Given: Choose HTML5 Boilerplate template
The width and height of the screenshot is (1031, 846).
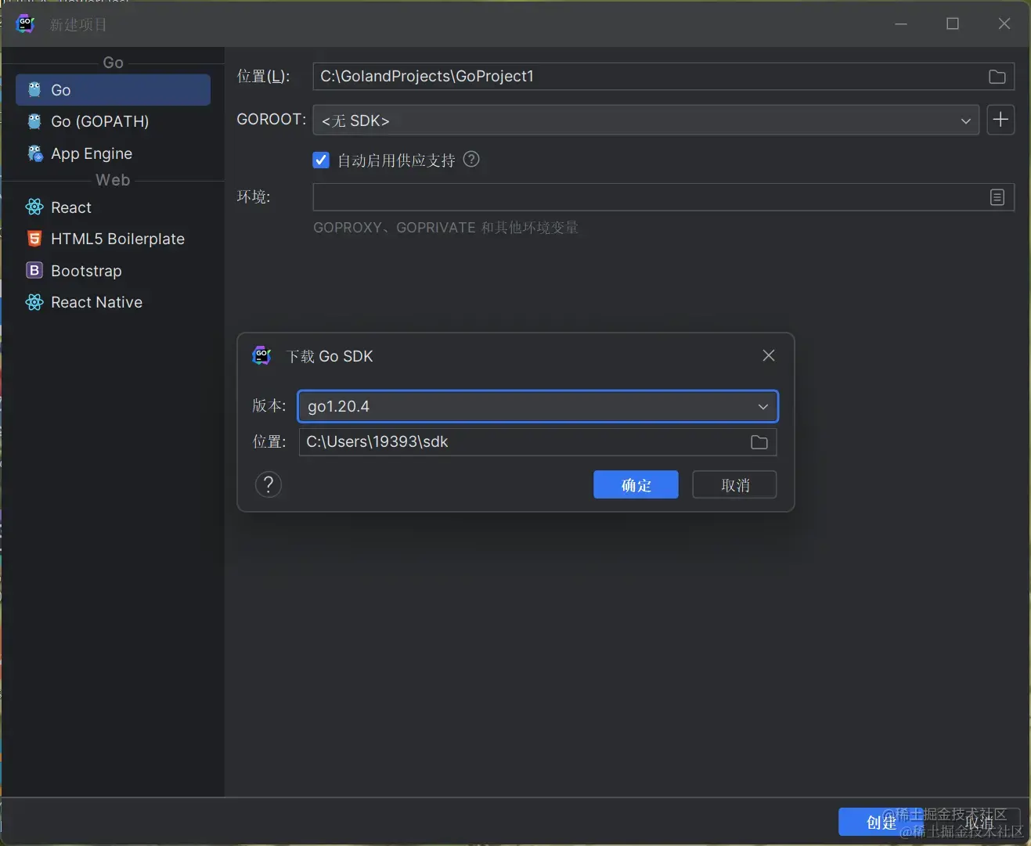Looking at the screenshot, I should click(x=113, y=239).
